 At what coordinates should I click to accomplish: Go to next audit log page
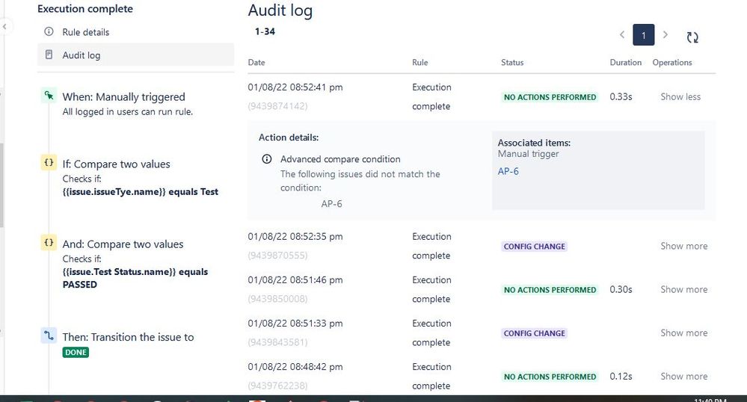pyautogui.click(x=665, y=35)
